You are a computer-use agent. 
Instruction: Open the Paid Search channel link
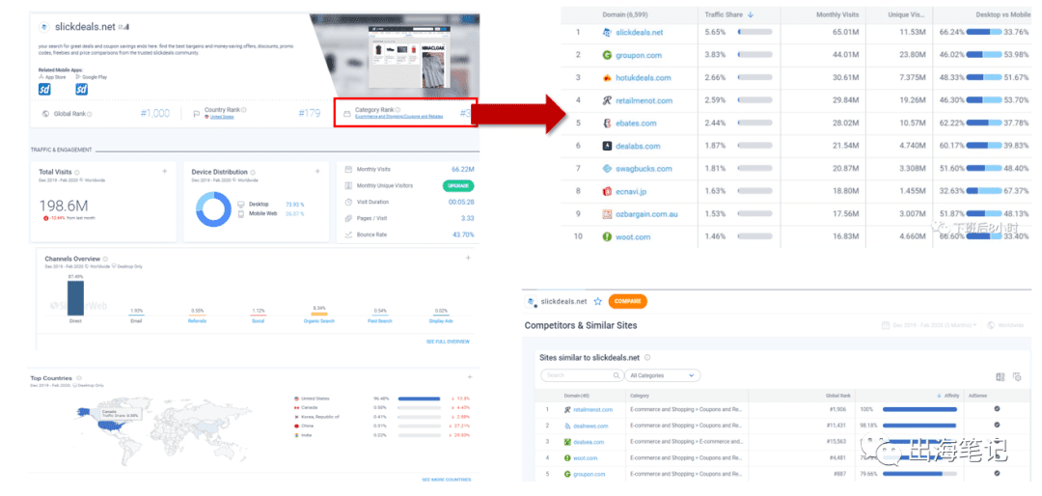coord(381,321)
